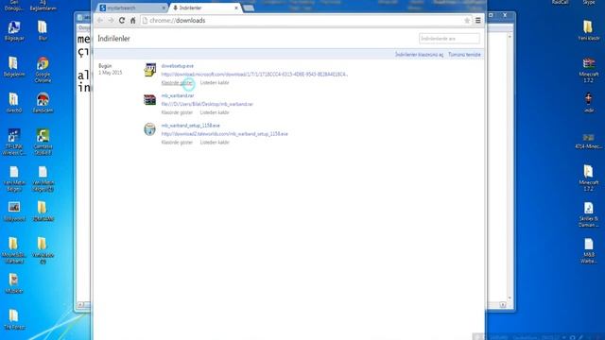Click the file:///D:/Users mb_warband.rar path
The image size is (605, 340).
(x=207, y=104)
